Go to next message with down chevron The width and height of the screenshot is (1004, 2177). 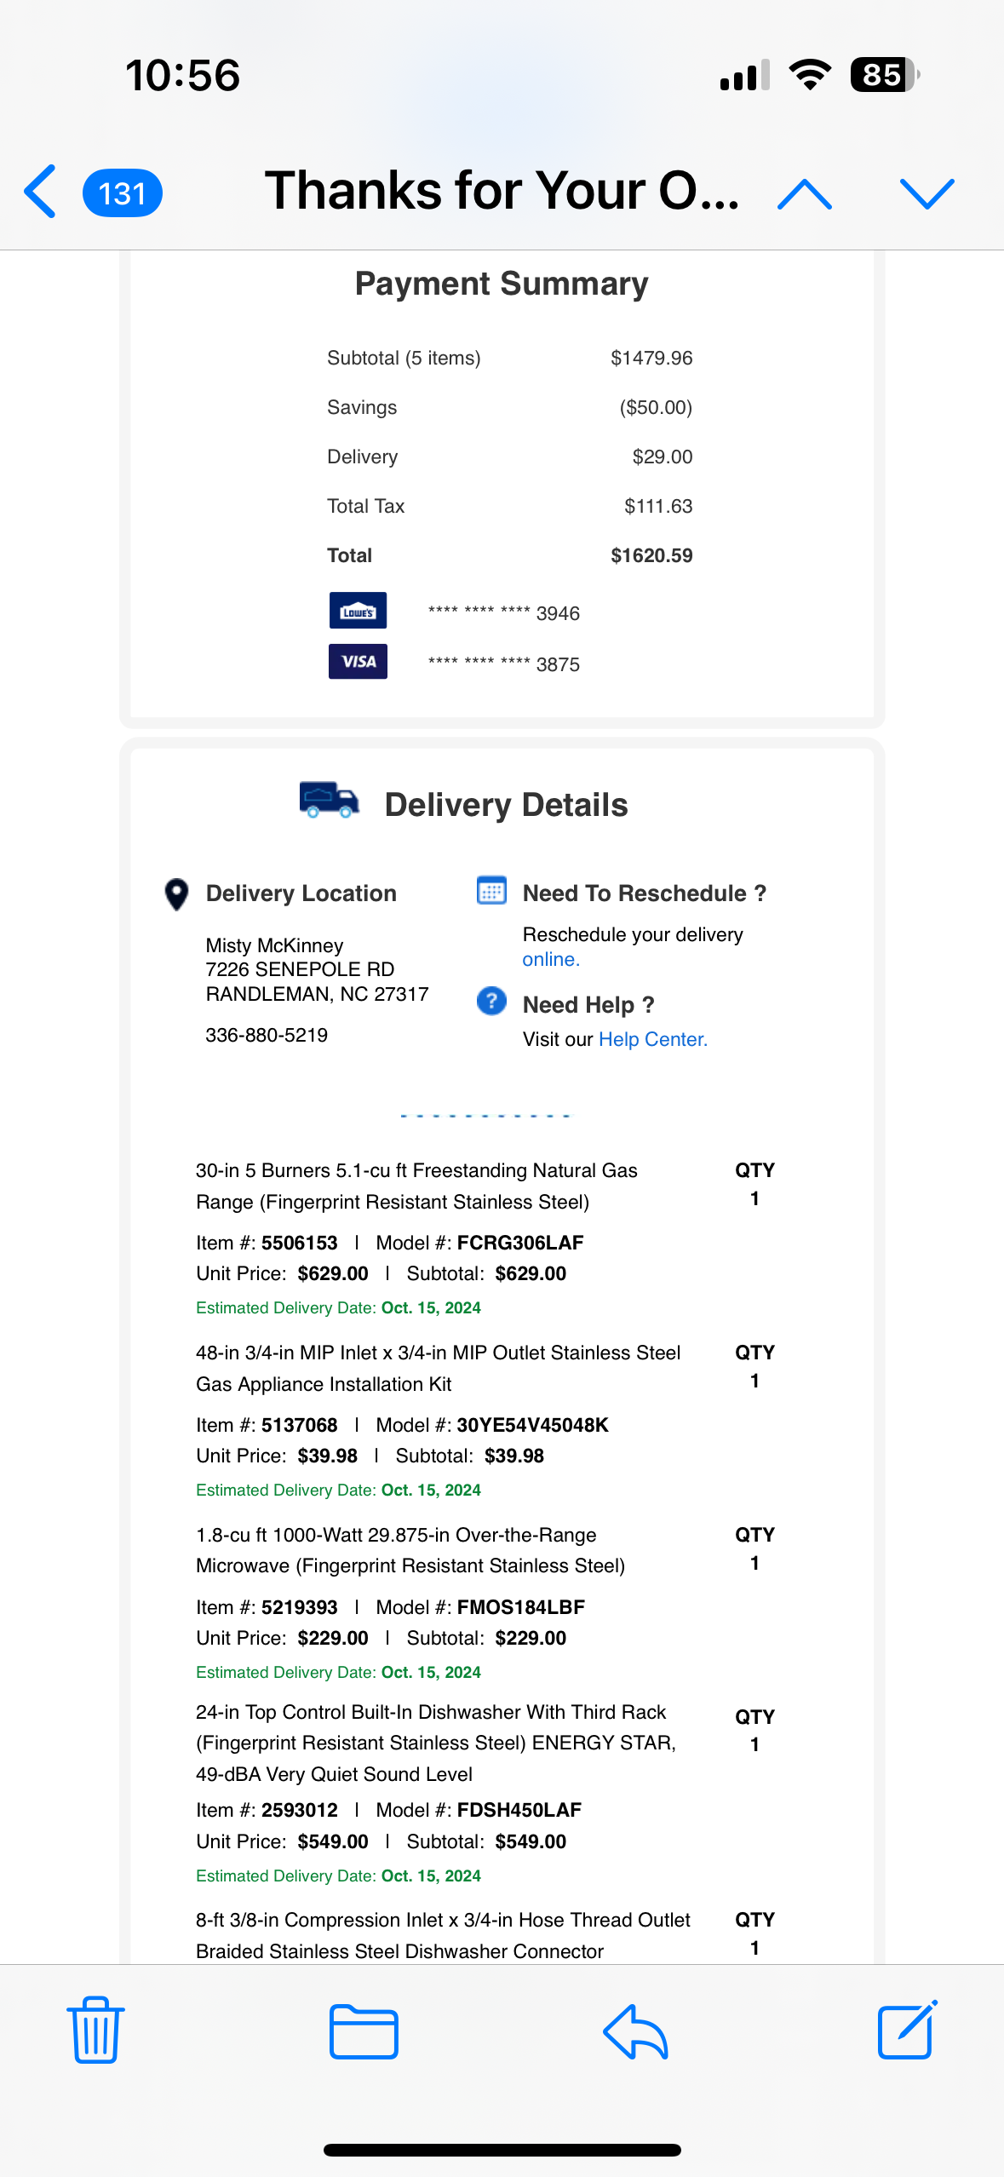[x=927, y=193]
